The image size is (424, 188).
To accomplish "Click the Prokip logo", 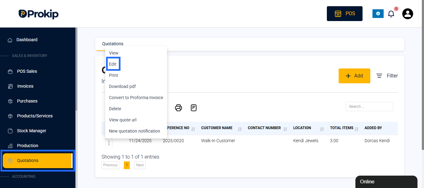I will [38, 14].
